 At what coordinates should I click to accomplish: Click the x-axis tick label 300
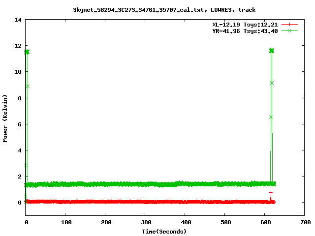(x=146, y=222)
